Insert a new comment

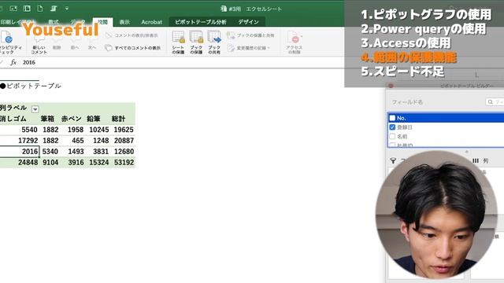(39, 43)
